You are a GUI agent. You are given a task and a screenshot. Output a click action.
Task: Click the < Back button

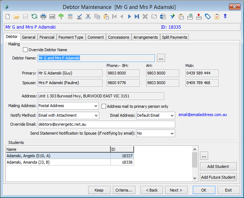[x=152, y=190]
